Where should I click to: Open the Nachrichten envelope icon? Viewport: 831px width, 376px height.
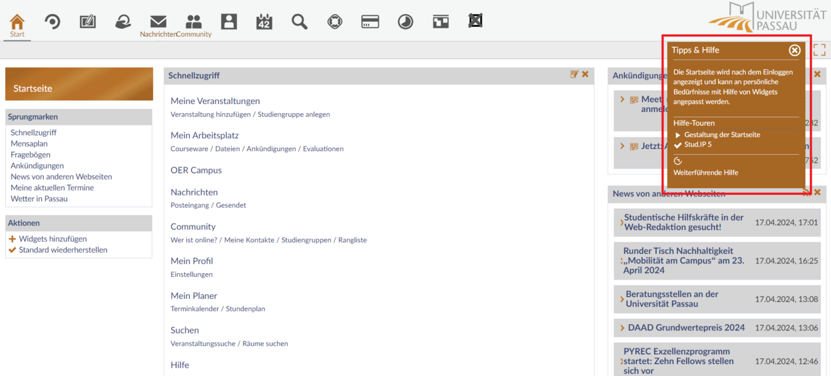point(158,22)
